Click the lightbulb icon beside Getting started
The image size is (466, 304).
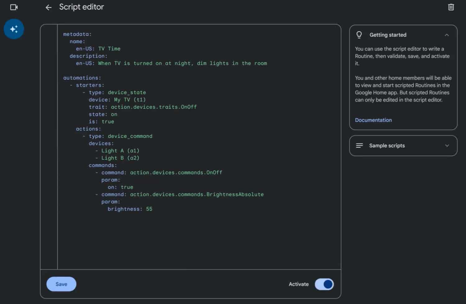359,35
